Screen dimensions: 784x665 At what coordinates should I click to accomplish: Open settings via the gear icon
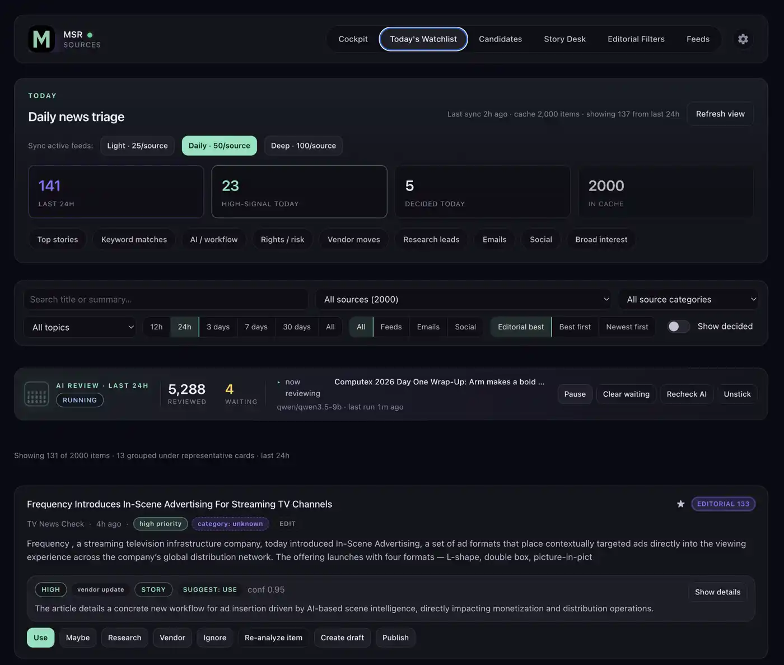click(743, 39)
